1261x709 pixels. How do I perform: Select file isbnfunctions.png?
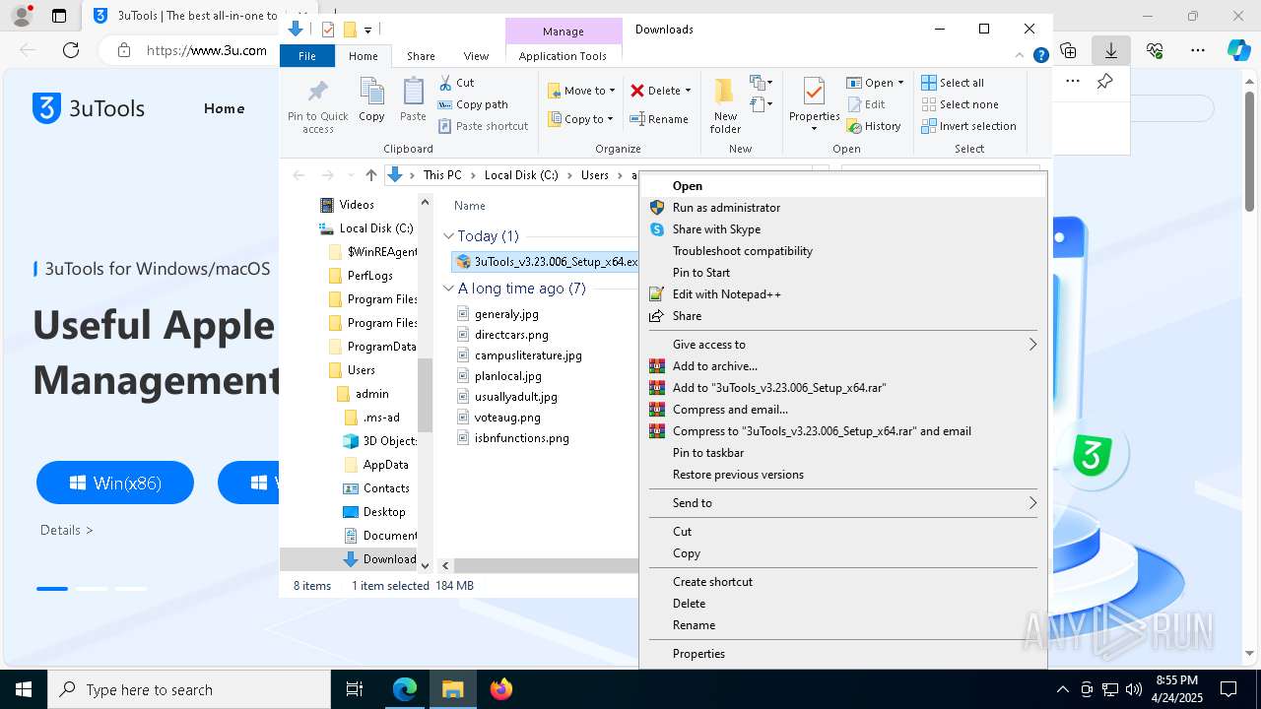pyautogui.click(x=521, y=438)
